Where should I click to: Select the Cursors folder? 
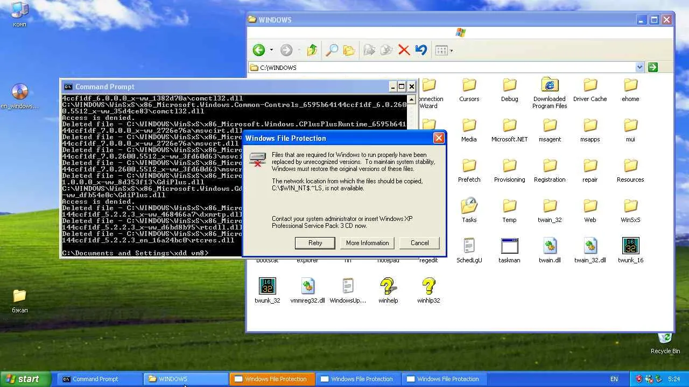pos(469,90)
